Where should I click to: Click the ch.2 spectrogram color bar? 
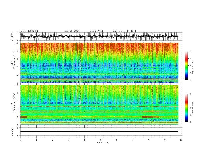186,108
